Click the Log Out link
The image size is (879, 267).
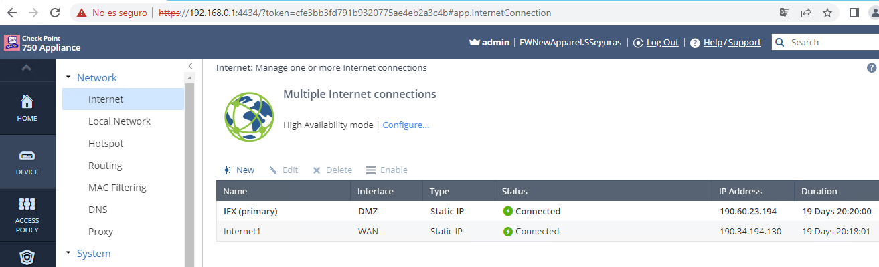662,42
